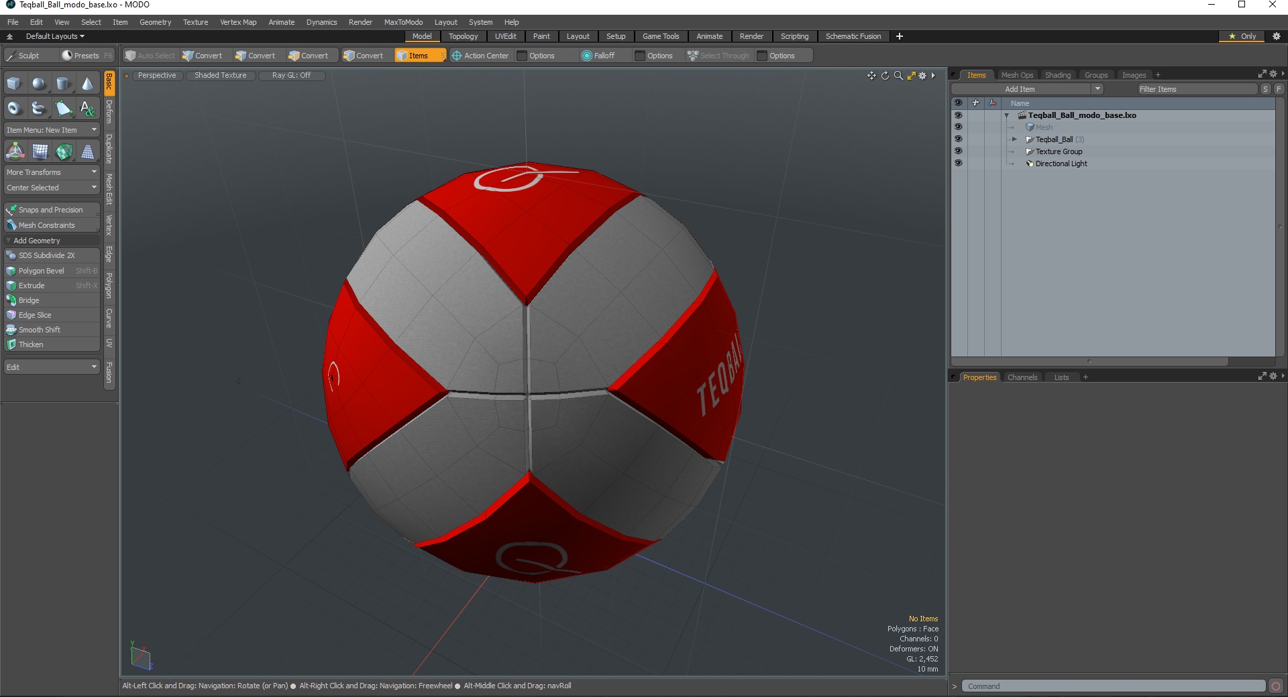Image resolution: width=1288 pixels, height=697 pixels.
Task: Click the Filter Items input field
Action: [1197, 89]
